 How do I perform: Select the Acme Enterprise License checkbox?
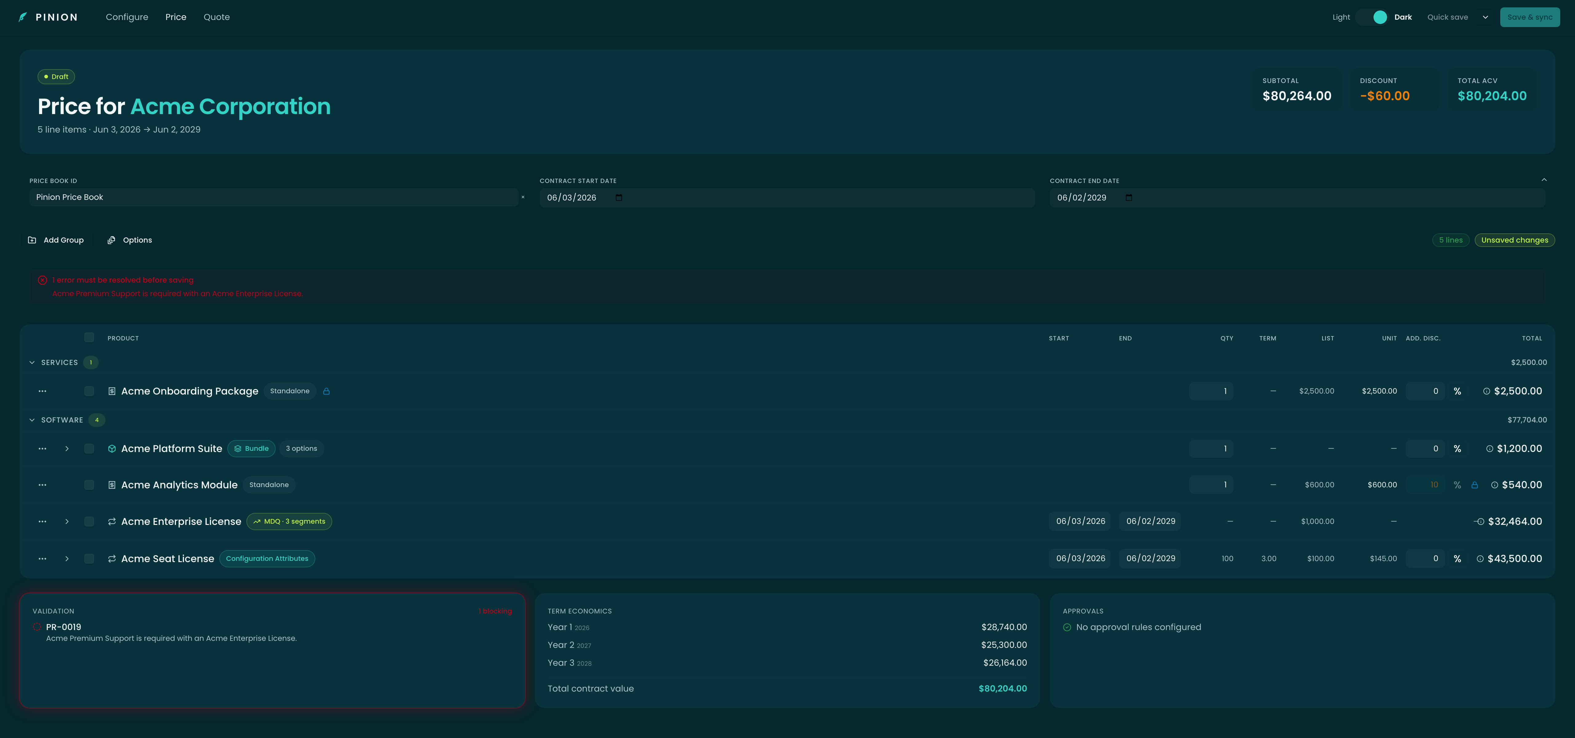(x=89, y=522)
